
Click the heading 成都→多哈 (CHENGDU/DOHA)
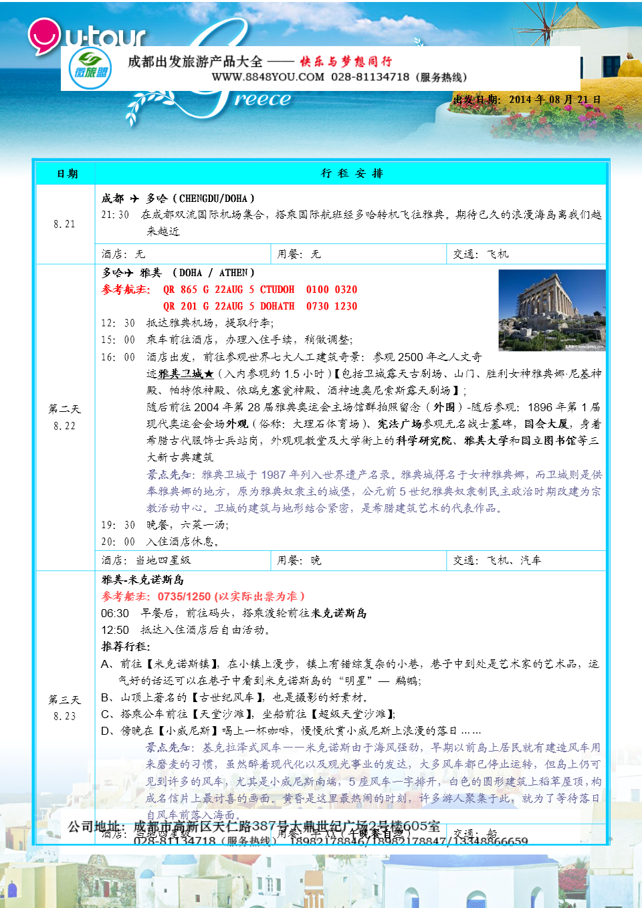[x=178, y=199]
